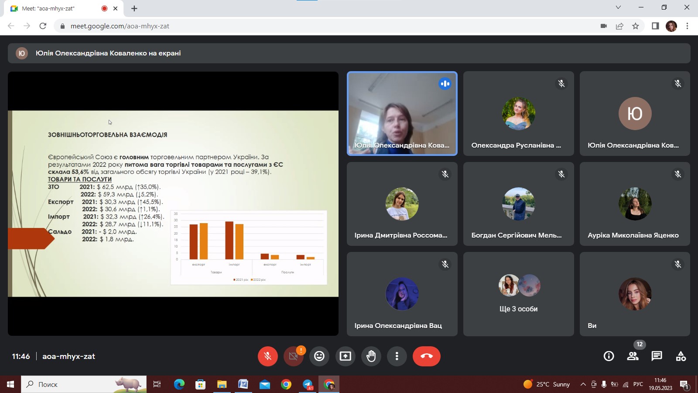Show the participants list

click(633, 356)
